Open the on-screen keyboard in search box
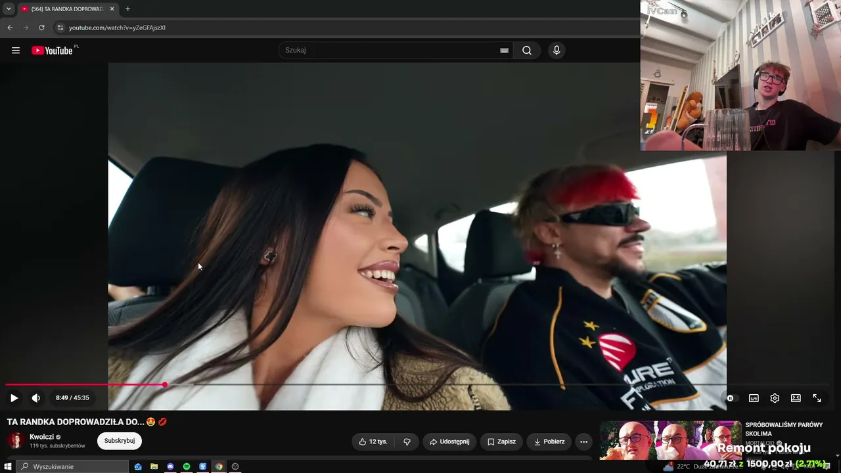The width and height of the screenshot is (841, 473). [504, 51]
